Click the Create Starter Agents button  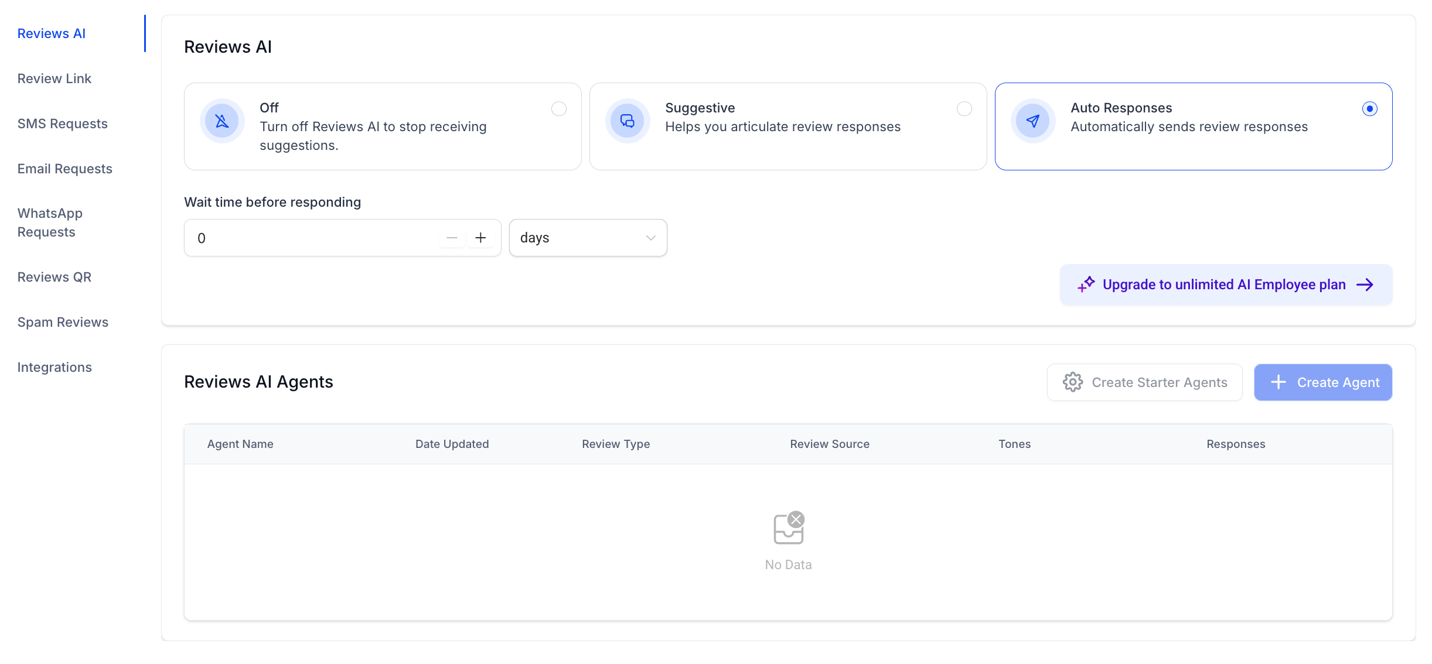(x=1144, y=382)
